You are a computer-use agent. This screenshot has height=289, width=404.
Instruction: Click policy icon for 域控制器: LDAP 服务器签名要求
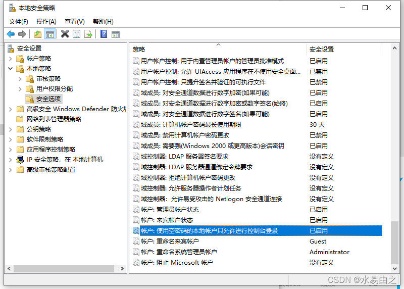(x=136, y=156)
